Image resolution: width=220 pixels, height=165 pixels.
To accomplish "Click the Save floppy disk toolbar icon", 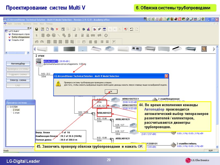I will [37, 29].
